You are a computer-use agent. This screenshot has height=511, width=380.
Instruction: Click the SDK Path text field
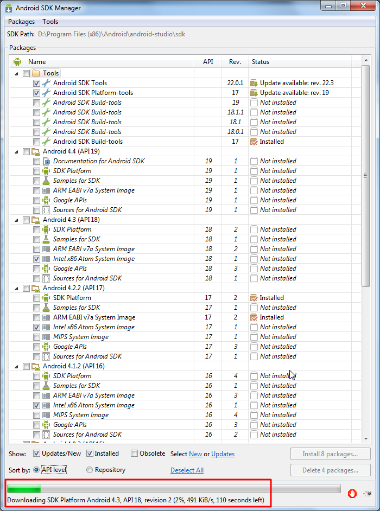pyautogui.click(x=111, y=34)
